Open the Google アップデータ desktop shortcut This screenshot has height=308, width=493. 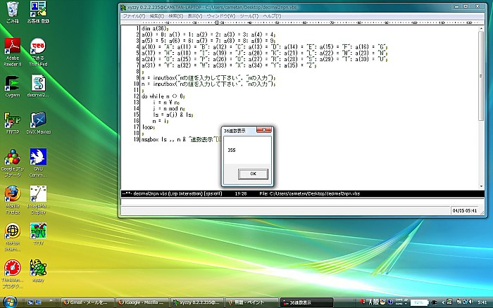13,163
